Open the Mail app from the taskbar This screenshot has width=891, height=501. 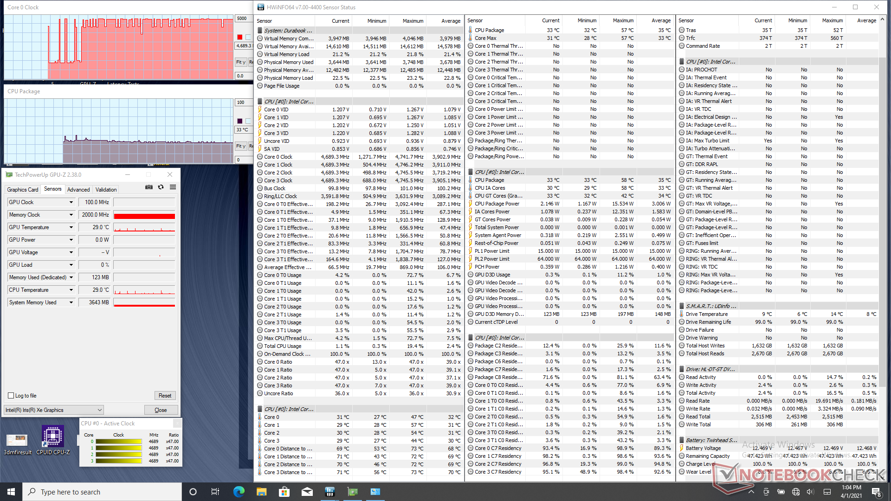coord(307,492)
